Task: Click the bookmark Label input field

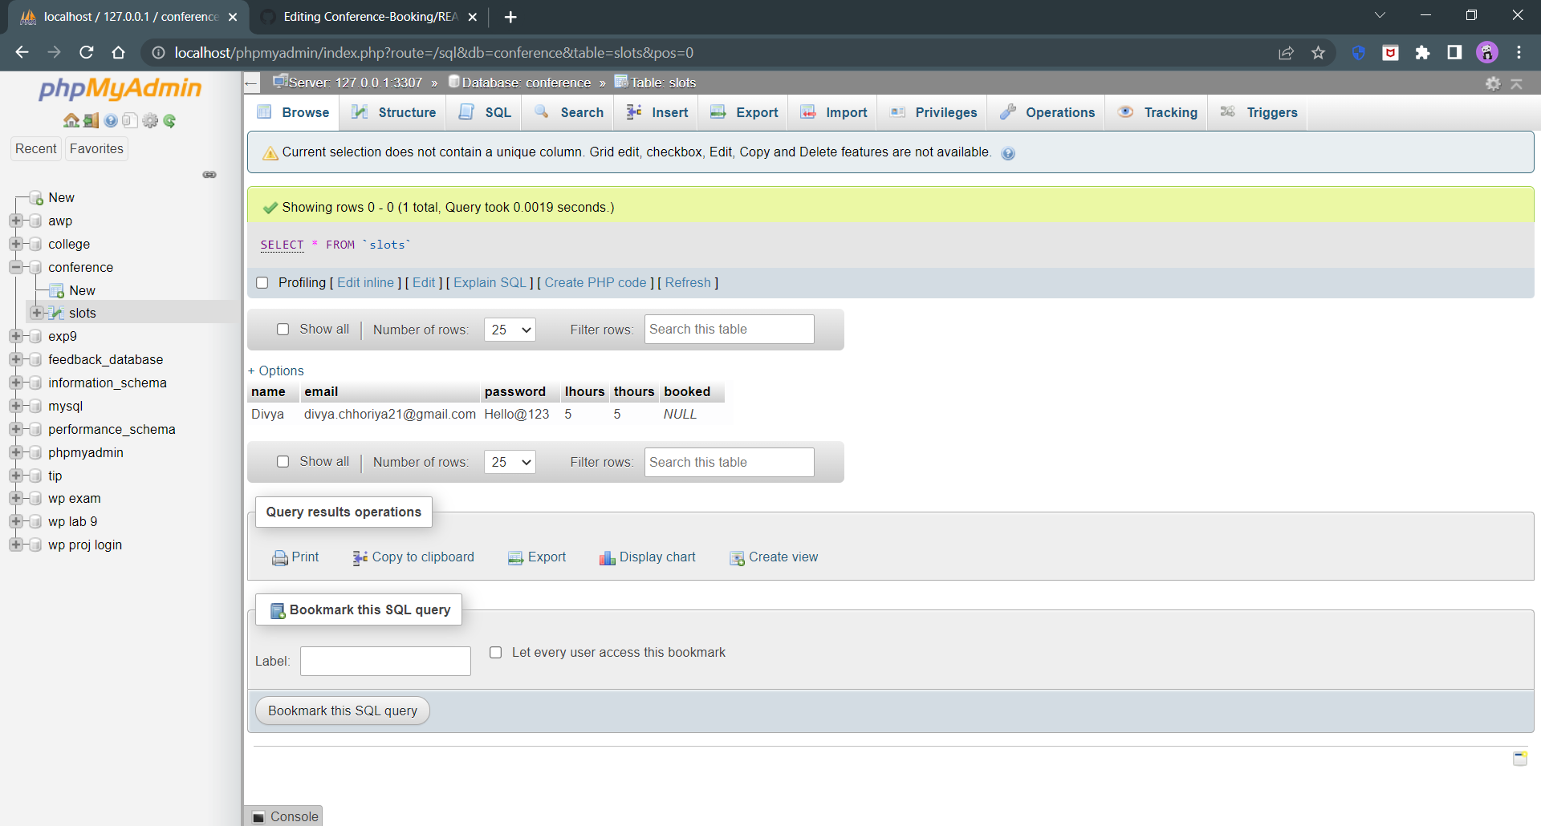Action: coord(385,661)
